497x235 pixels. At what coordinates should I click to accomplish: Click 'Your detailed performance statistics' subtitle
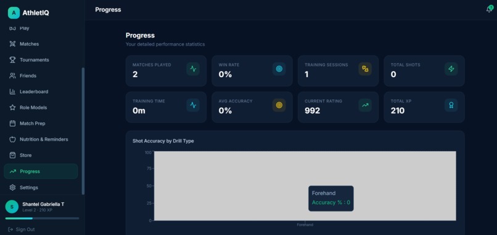pos(165,44)
